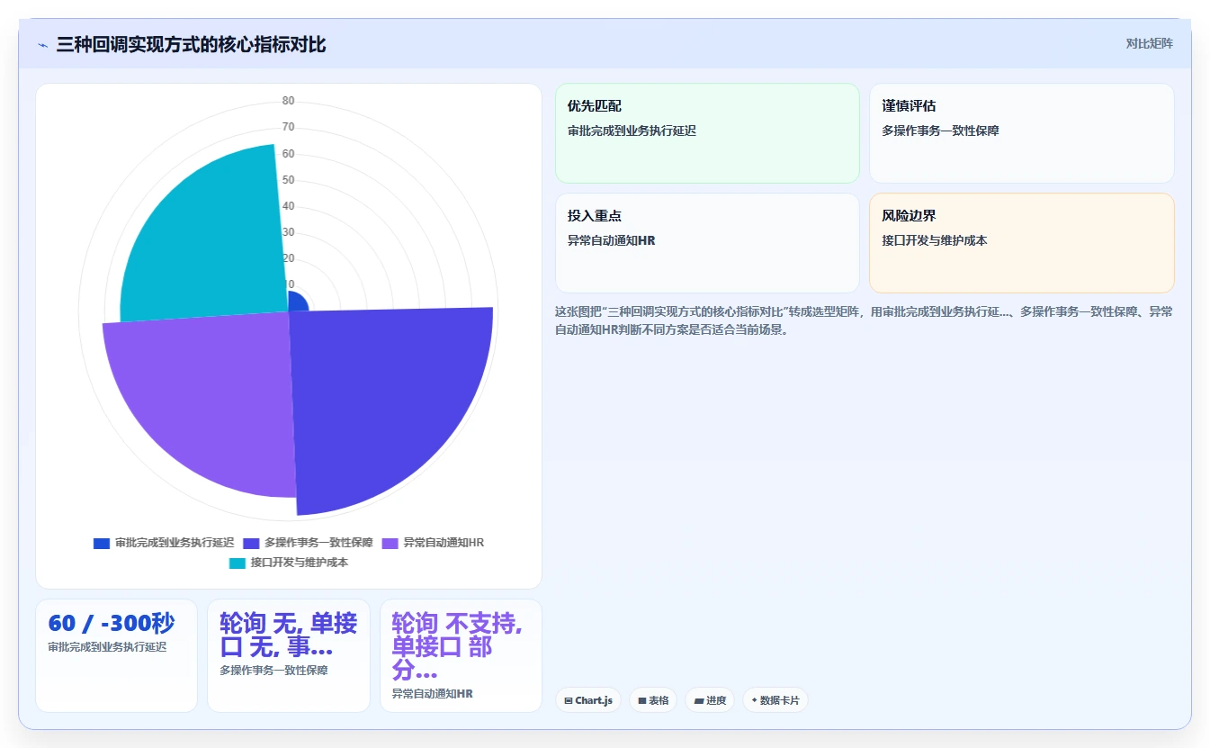This screenshot has width=1210, height=748.
Task: Toggle legend item 多操作事务一致性保障
Action: [x=308, y=543]
